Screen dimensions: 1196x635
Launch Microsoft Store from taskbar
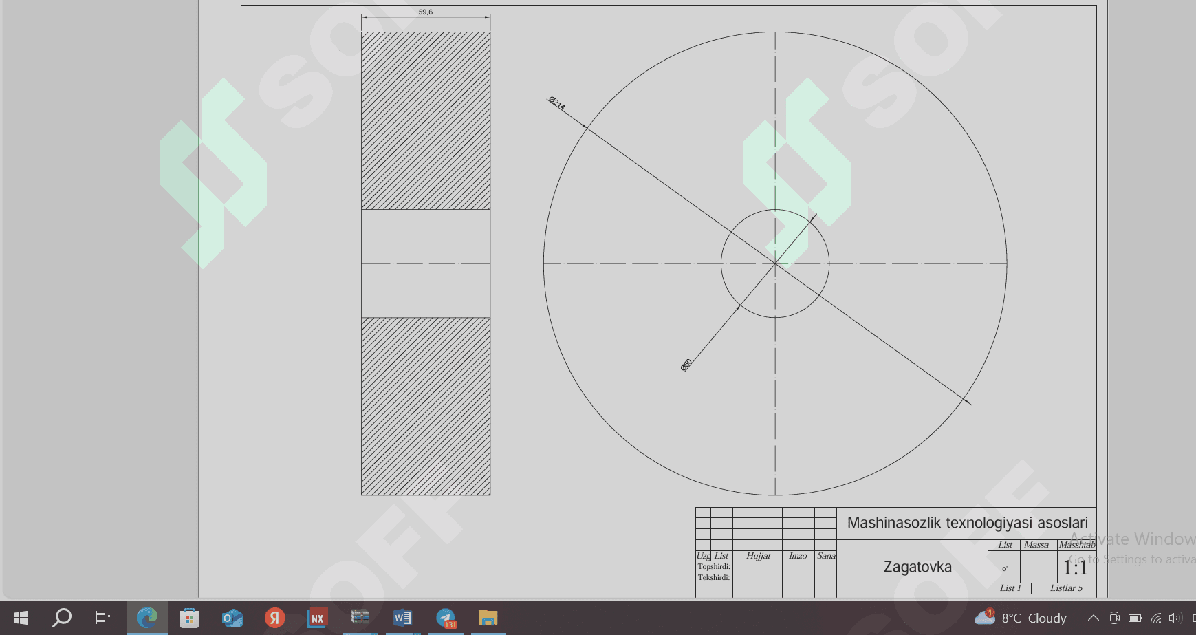[x=189, y=618]
